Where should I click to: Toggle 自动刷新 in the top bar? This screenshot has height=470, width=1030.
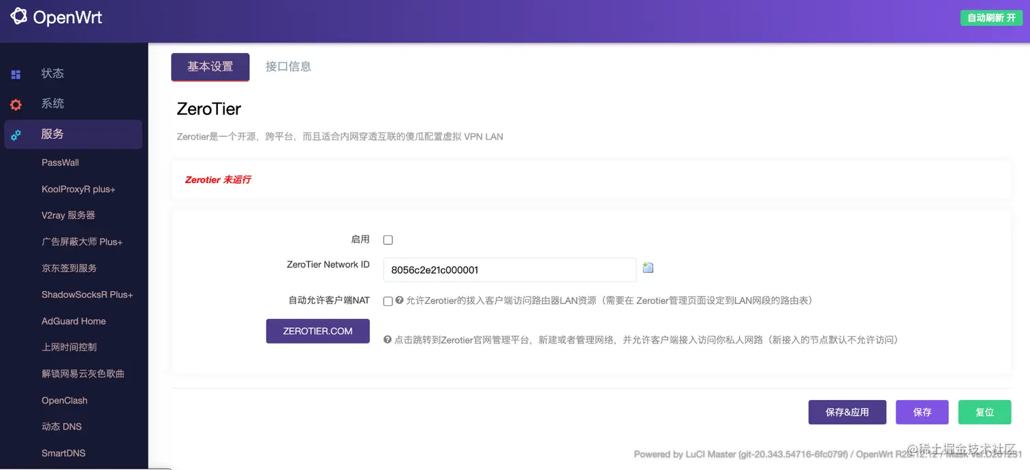point(991,17)
